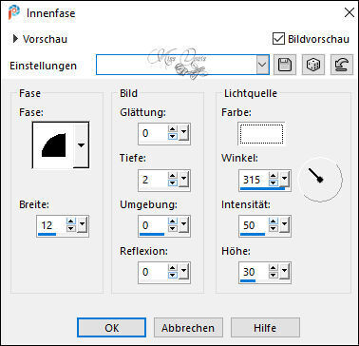This screenshot has width=359, height=346.
Task: Click the reset to default arrow icon
Action: click(342, 65)
